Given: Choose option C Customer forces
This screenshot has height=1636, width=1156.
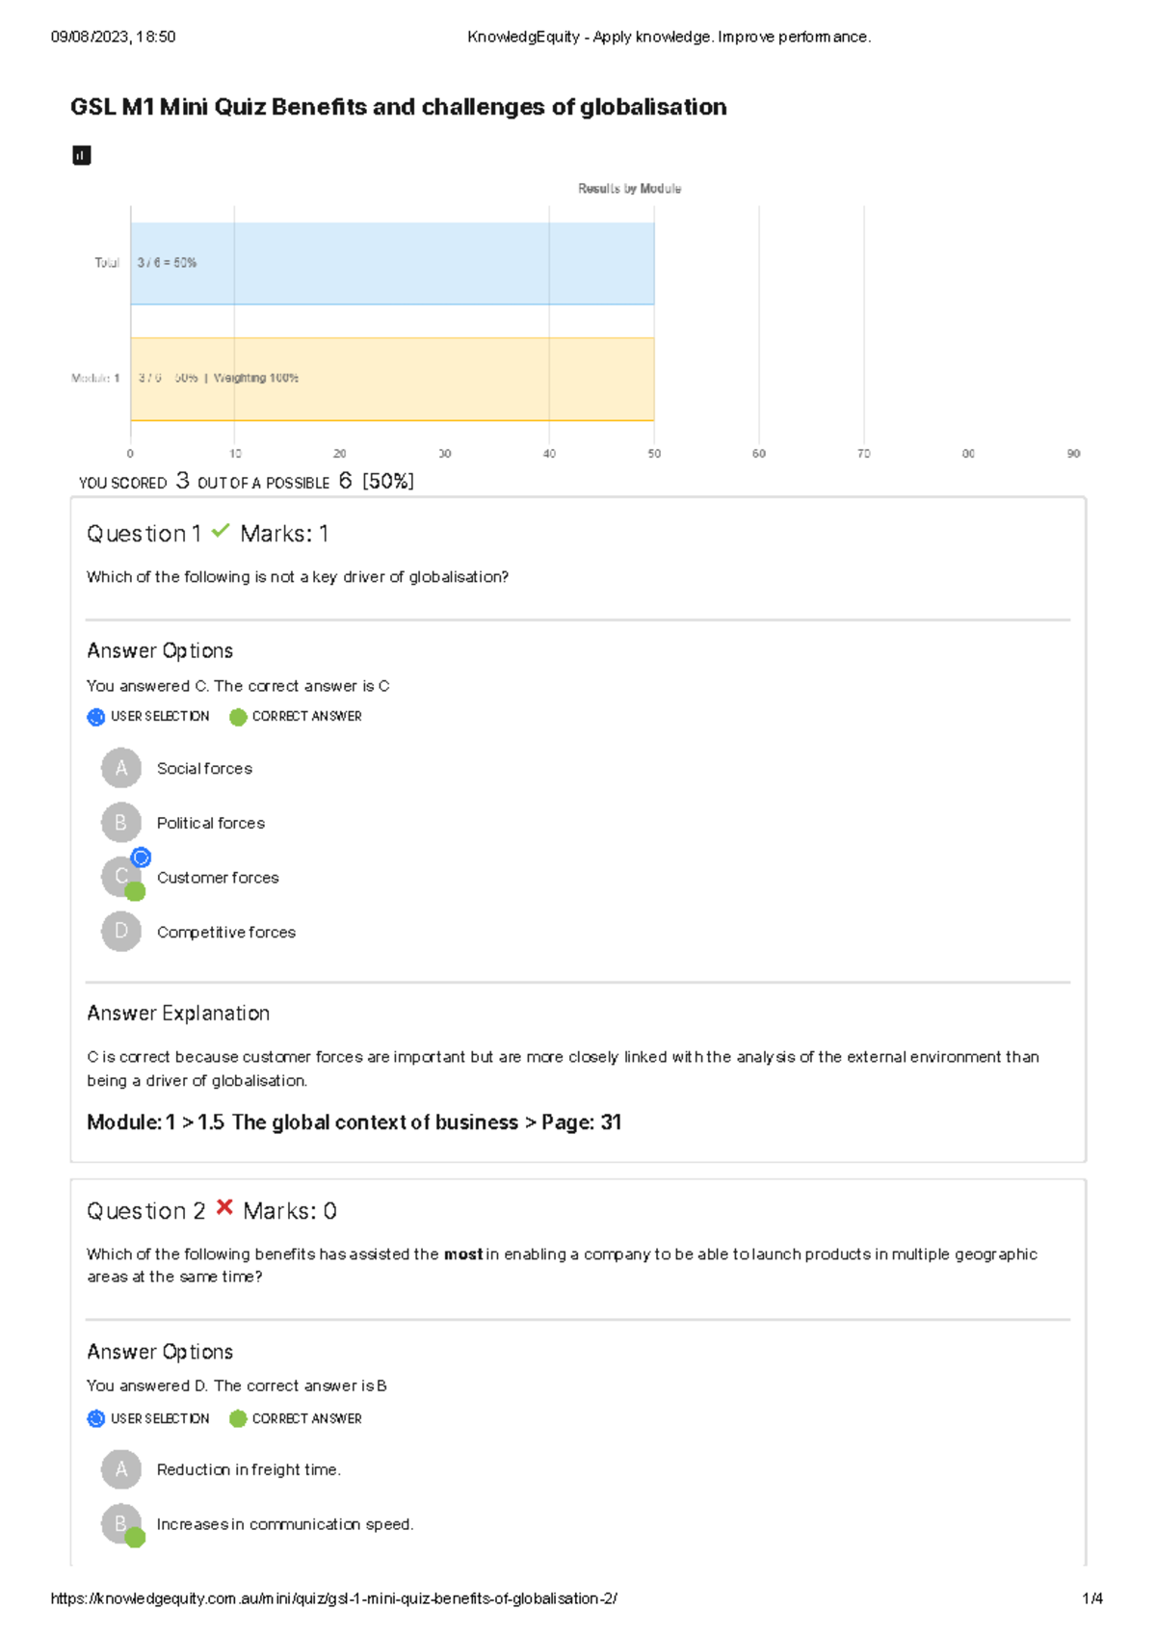Looking at the screenshot, I should (119, 877).
